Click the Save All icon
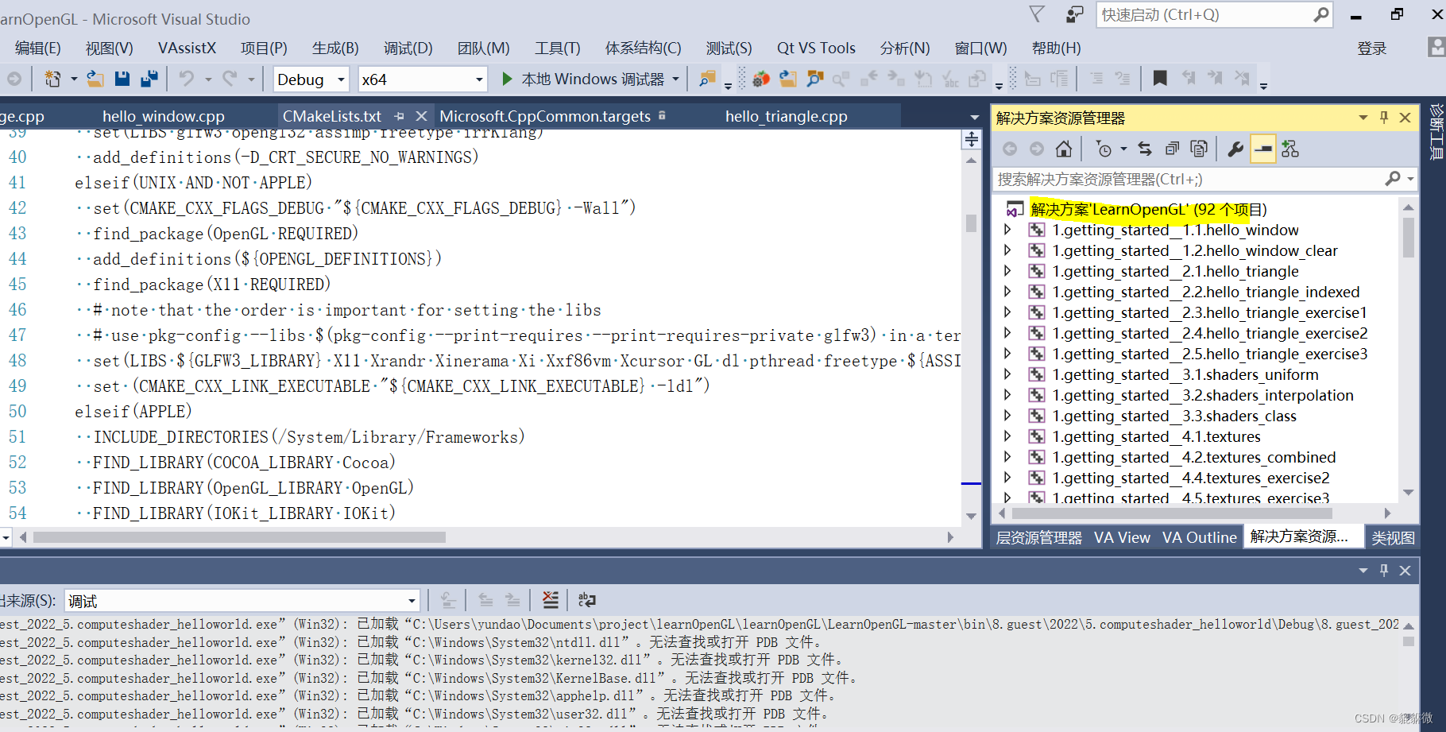The image size is (1446, 732). click(149, 79)
